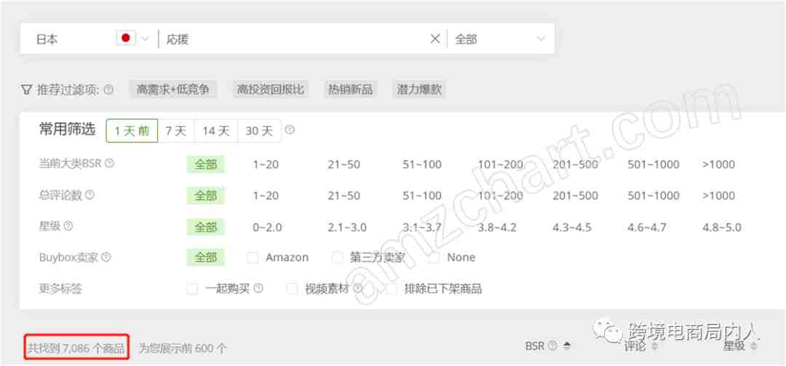Open help icon next to 一起购买
The width and height of the screenshot is (786, 366).
pyautogui.click(x=258, y=288)
